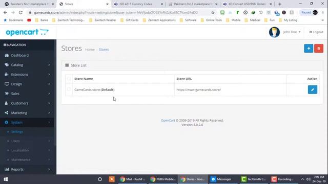Close the Stores browser tab
328x184 pixels.
tap(107, 4)
